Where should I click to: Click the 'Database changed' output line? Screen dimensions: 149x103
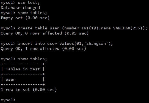(x=20, y=8)
